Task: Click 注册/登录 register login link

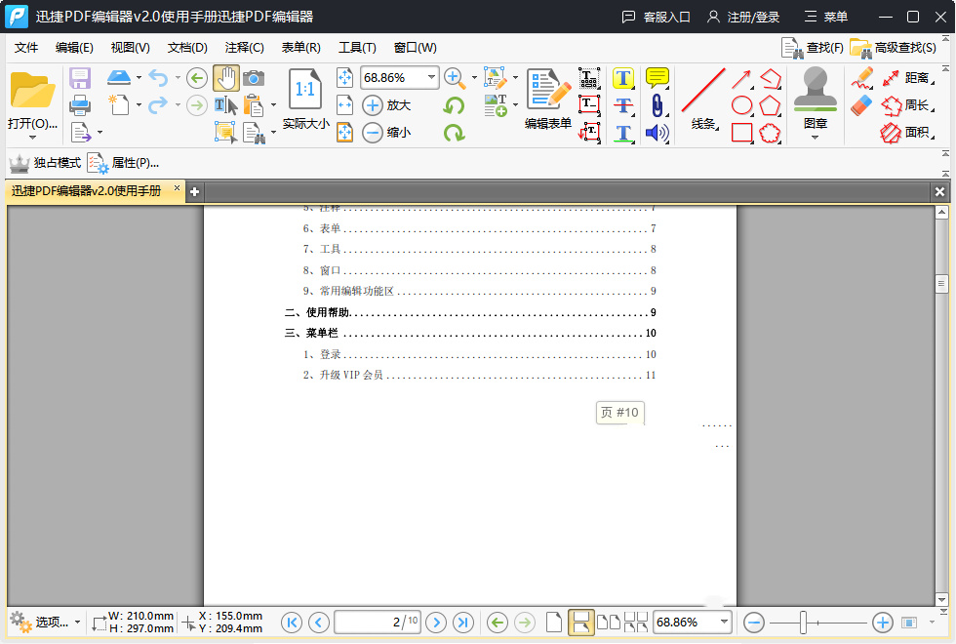Action: click(743, 18)
